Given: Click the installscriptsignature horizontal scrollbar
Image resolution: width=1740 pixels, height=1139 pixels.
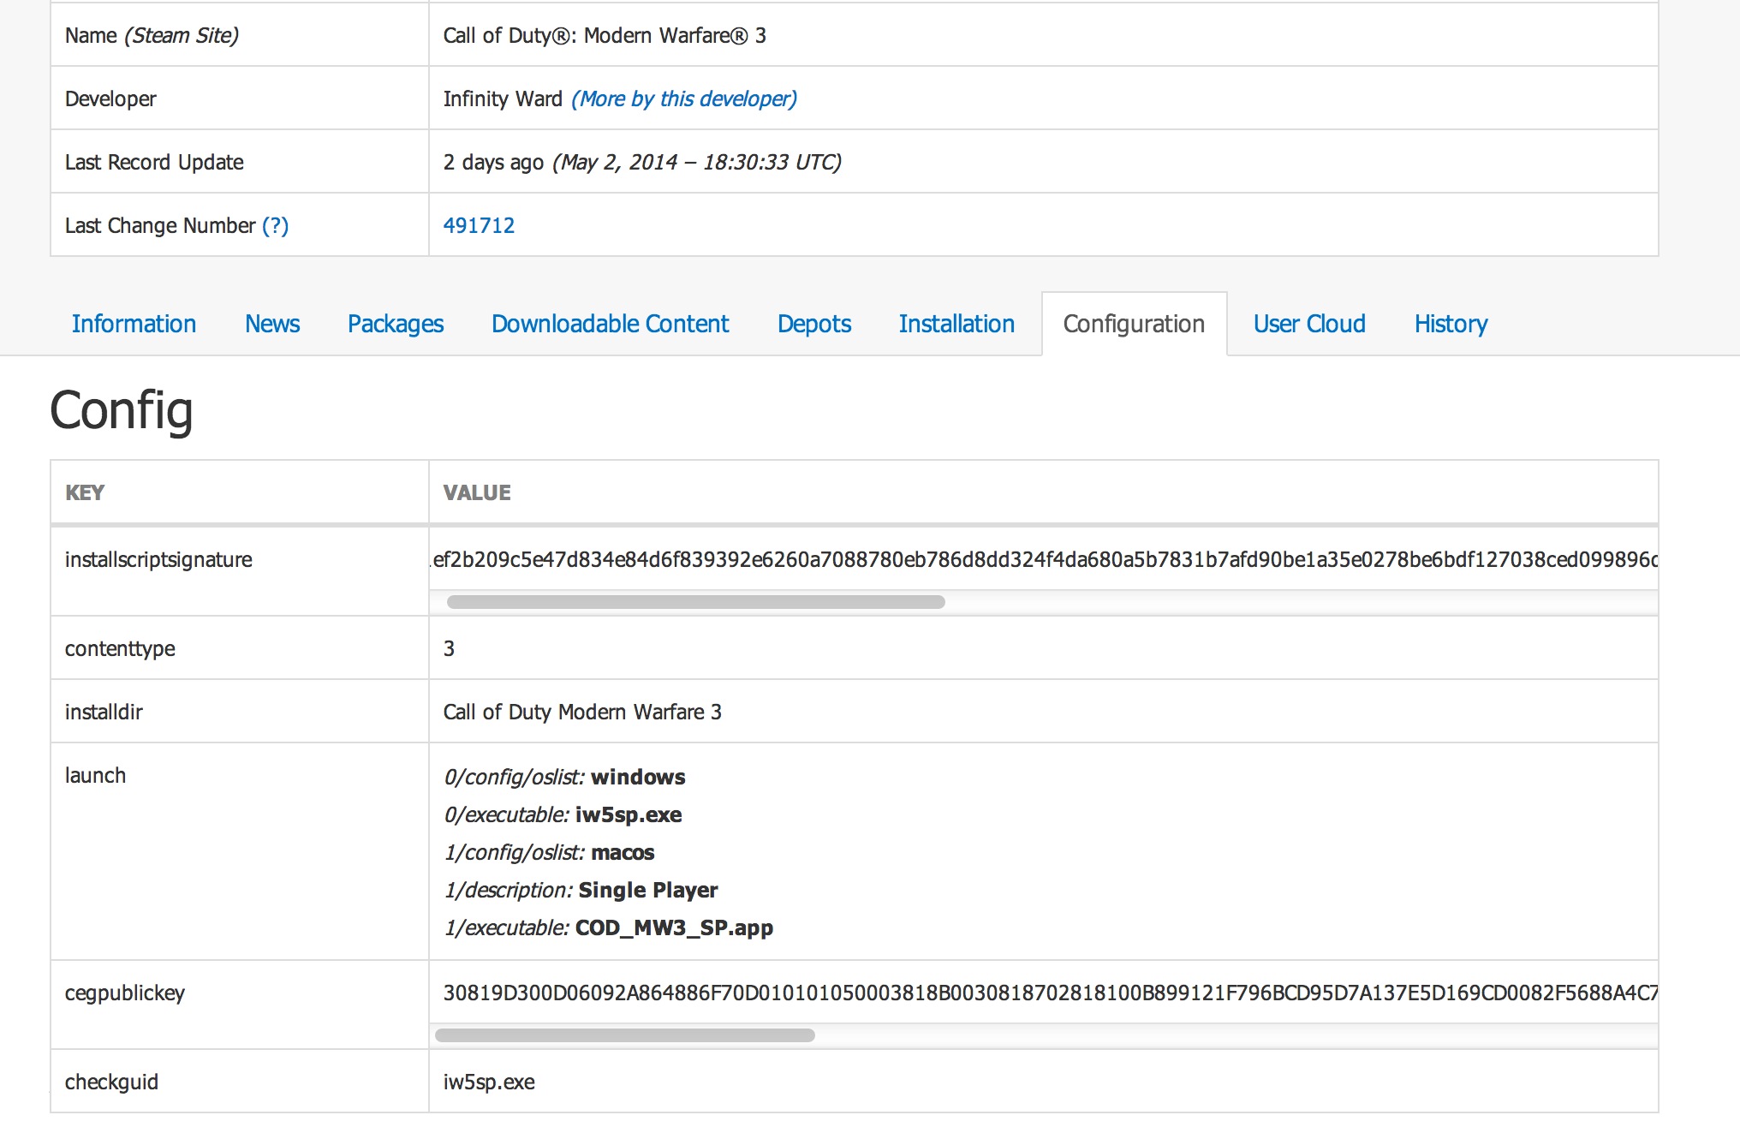Looking at the screenshot, I should tap(695, 602).
